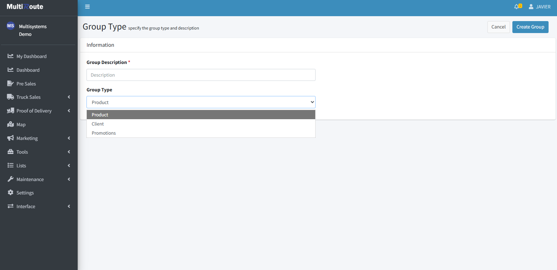The width and height of the screenshot is (557, 270).
Task: Click the hamburger menu toggle icon
Action: tap(88, 7)
